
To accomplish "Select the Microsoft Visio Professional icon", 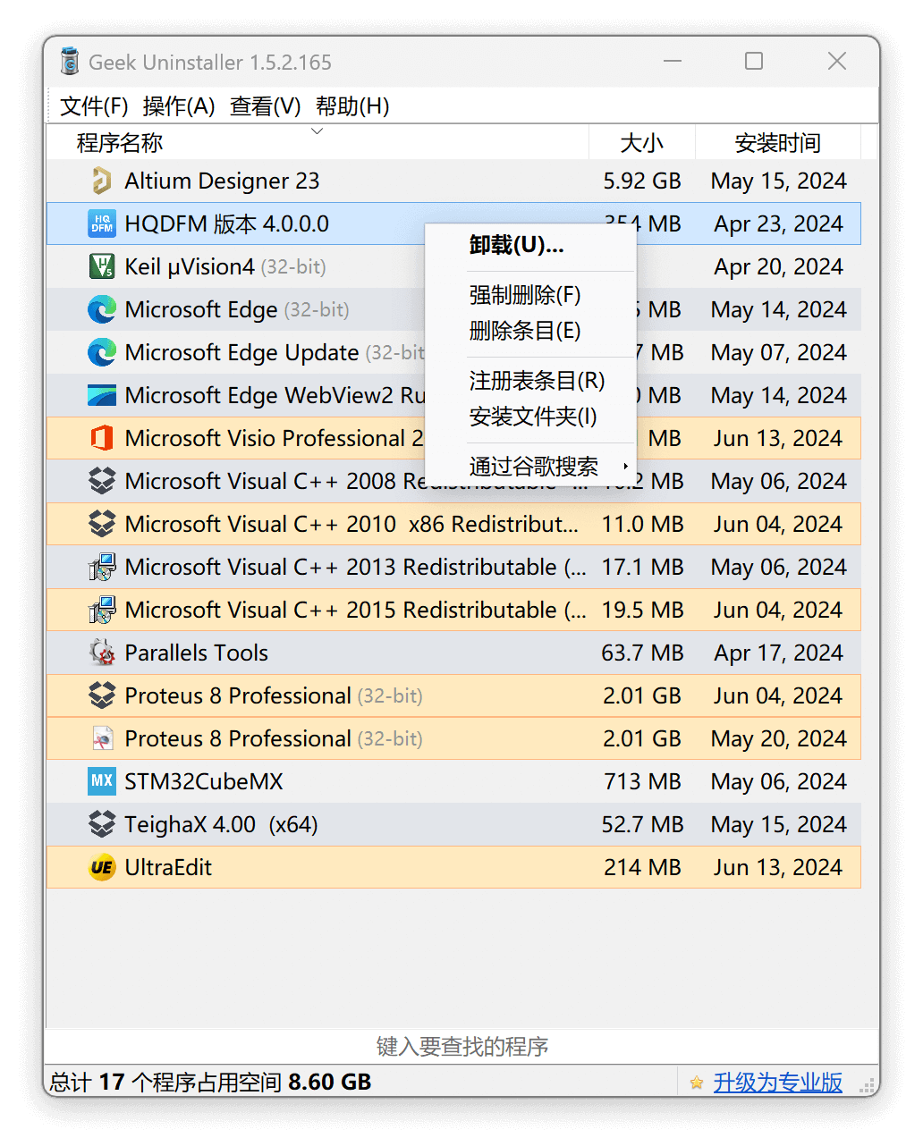I will (102, 438).
